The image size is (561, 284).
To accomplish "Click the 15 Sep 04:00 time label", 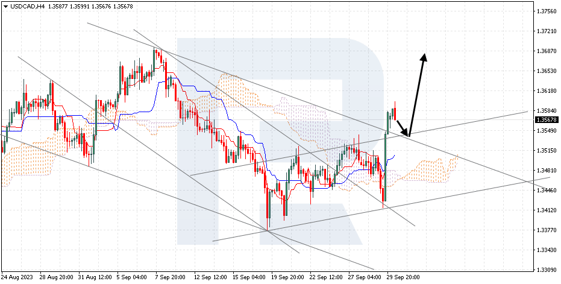I will coord(249,277).
